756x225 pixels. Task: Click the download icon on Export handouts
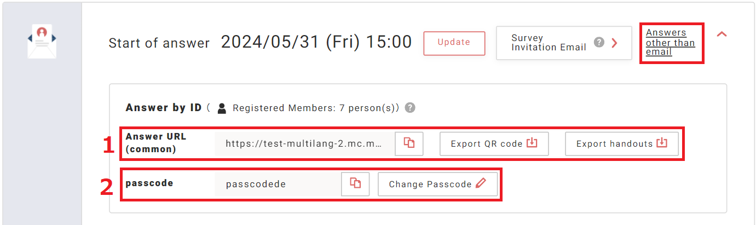point(662,143)
